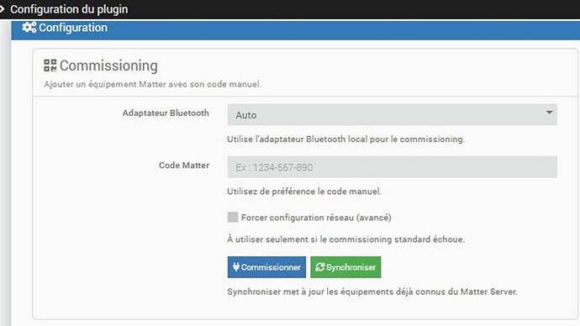Screen dimensions: 580x326
Task: Click the Code Matter field label
Action: coord(184,166)
